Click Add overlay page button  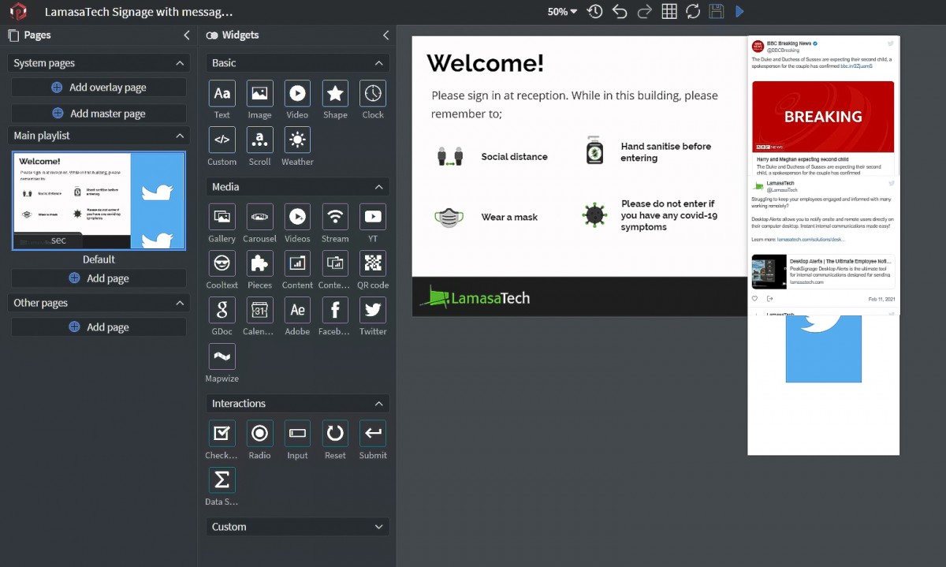[x=99, y=88]
